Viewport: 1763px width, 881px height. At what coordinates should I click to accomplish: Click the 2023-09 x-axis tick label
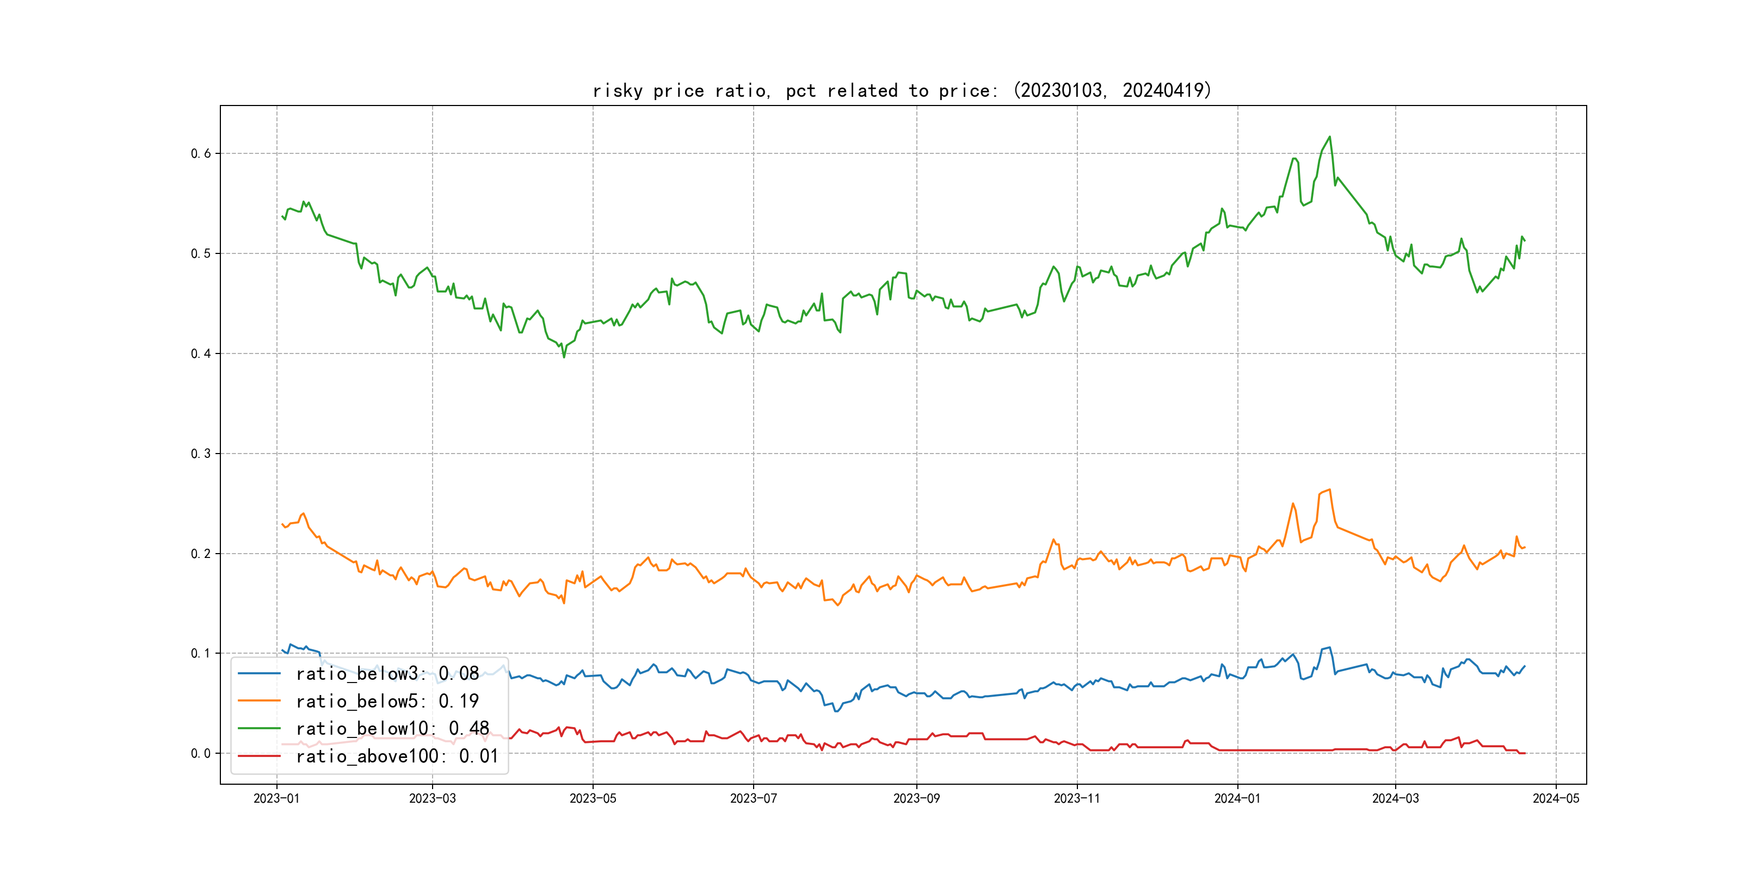[x=916, y=798]
